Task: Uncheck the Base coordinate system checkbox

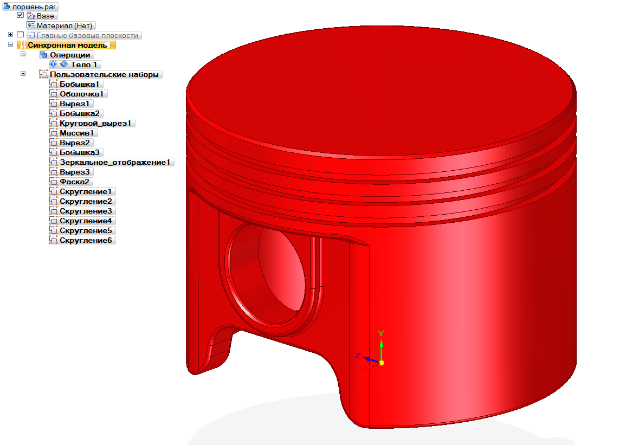Action: pyautogui.click(x=21, y=15)
